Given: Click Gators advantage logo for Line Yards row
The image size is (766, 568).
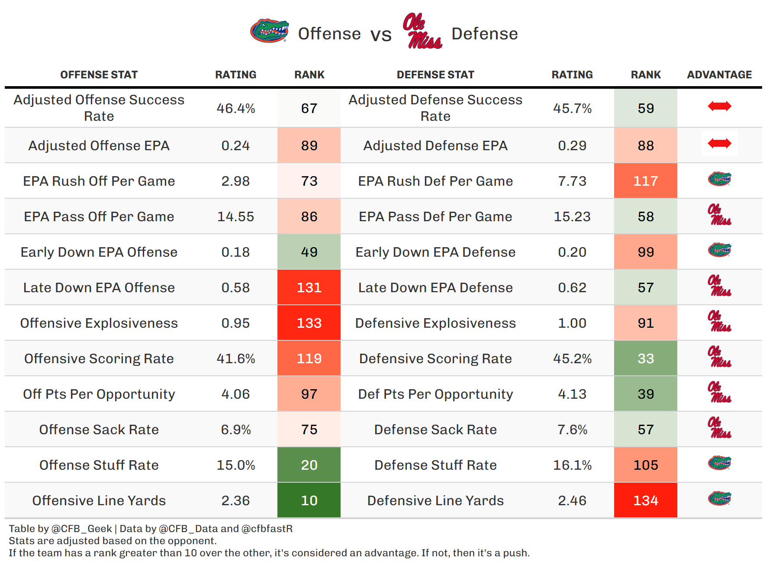Looking at the screenshot, I should coord(719,498).
